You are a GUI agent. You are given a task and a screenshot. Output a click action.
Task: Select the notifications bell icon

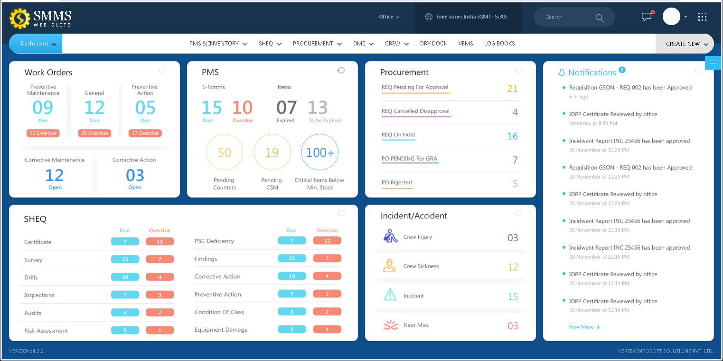point(563,72)
